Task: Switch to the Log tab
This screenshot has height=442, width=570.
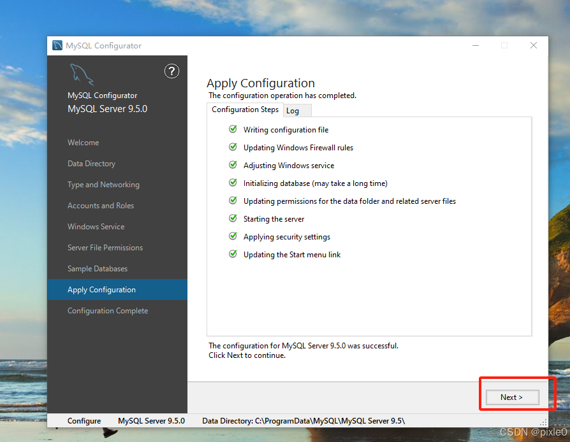Action: (297, 111)
